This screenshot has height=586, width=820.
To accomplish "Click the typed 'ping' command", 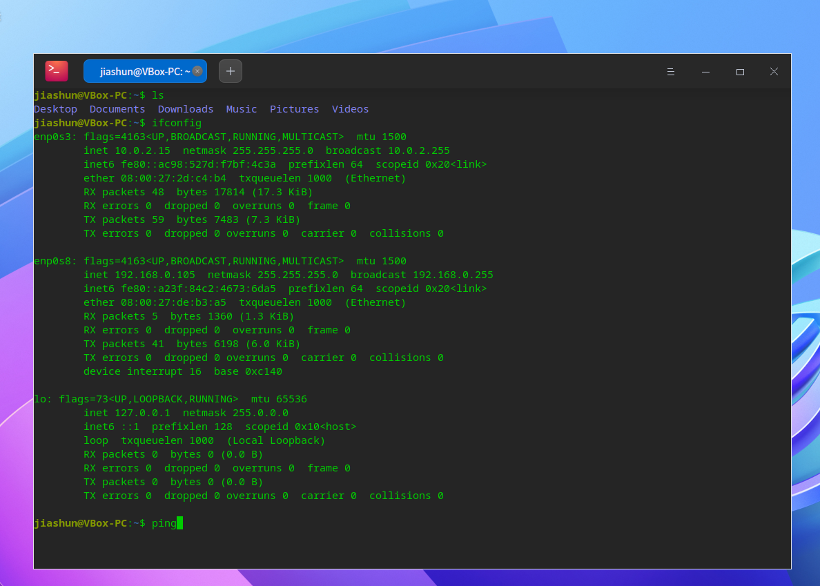I will click(164, 523).
